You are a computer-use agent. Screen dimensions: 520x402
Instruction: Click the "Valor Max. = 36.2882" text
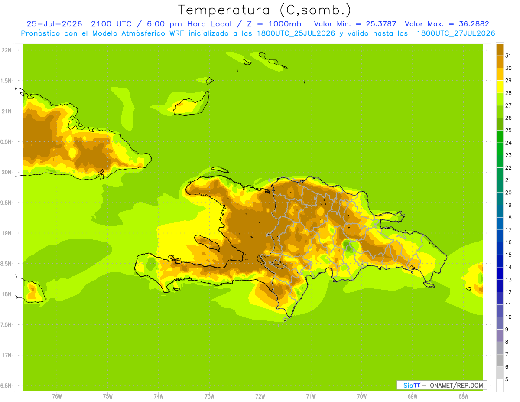tap(447, 24)
